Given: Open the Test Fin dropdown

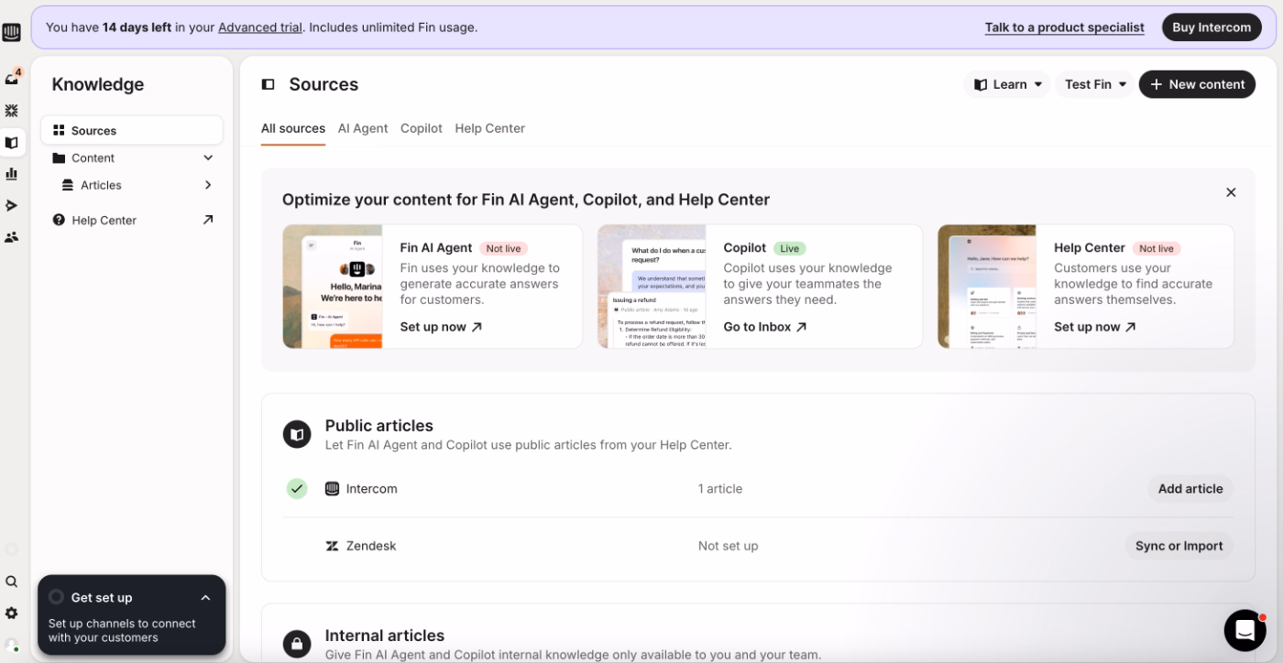Looking at the screenshot, I should point(1093,84).
